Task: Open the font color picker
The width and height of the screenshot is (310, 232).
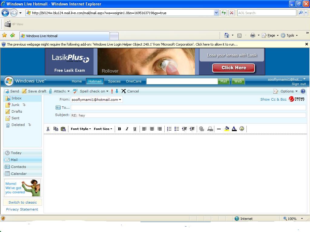Action: coord(234,129)
